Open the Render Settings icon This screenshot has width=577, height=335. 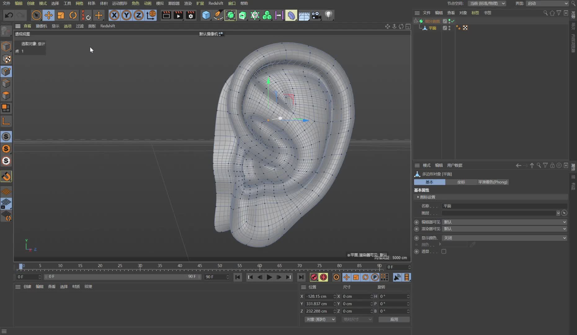pyautogui.click(x=190, y=15)
